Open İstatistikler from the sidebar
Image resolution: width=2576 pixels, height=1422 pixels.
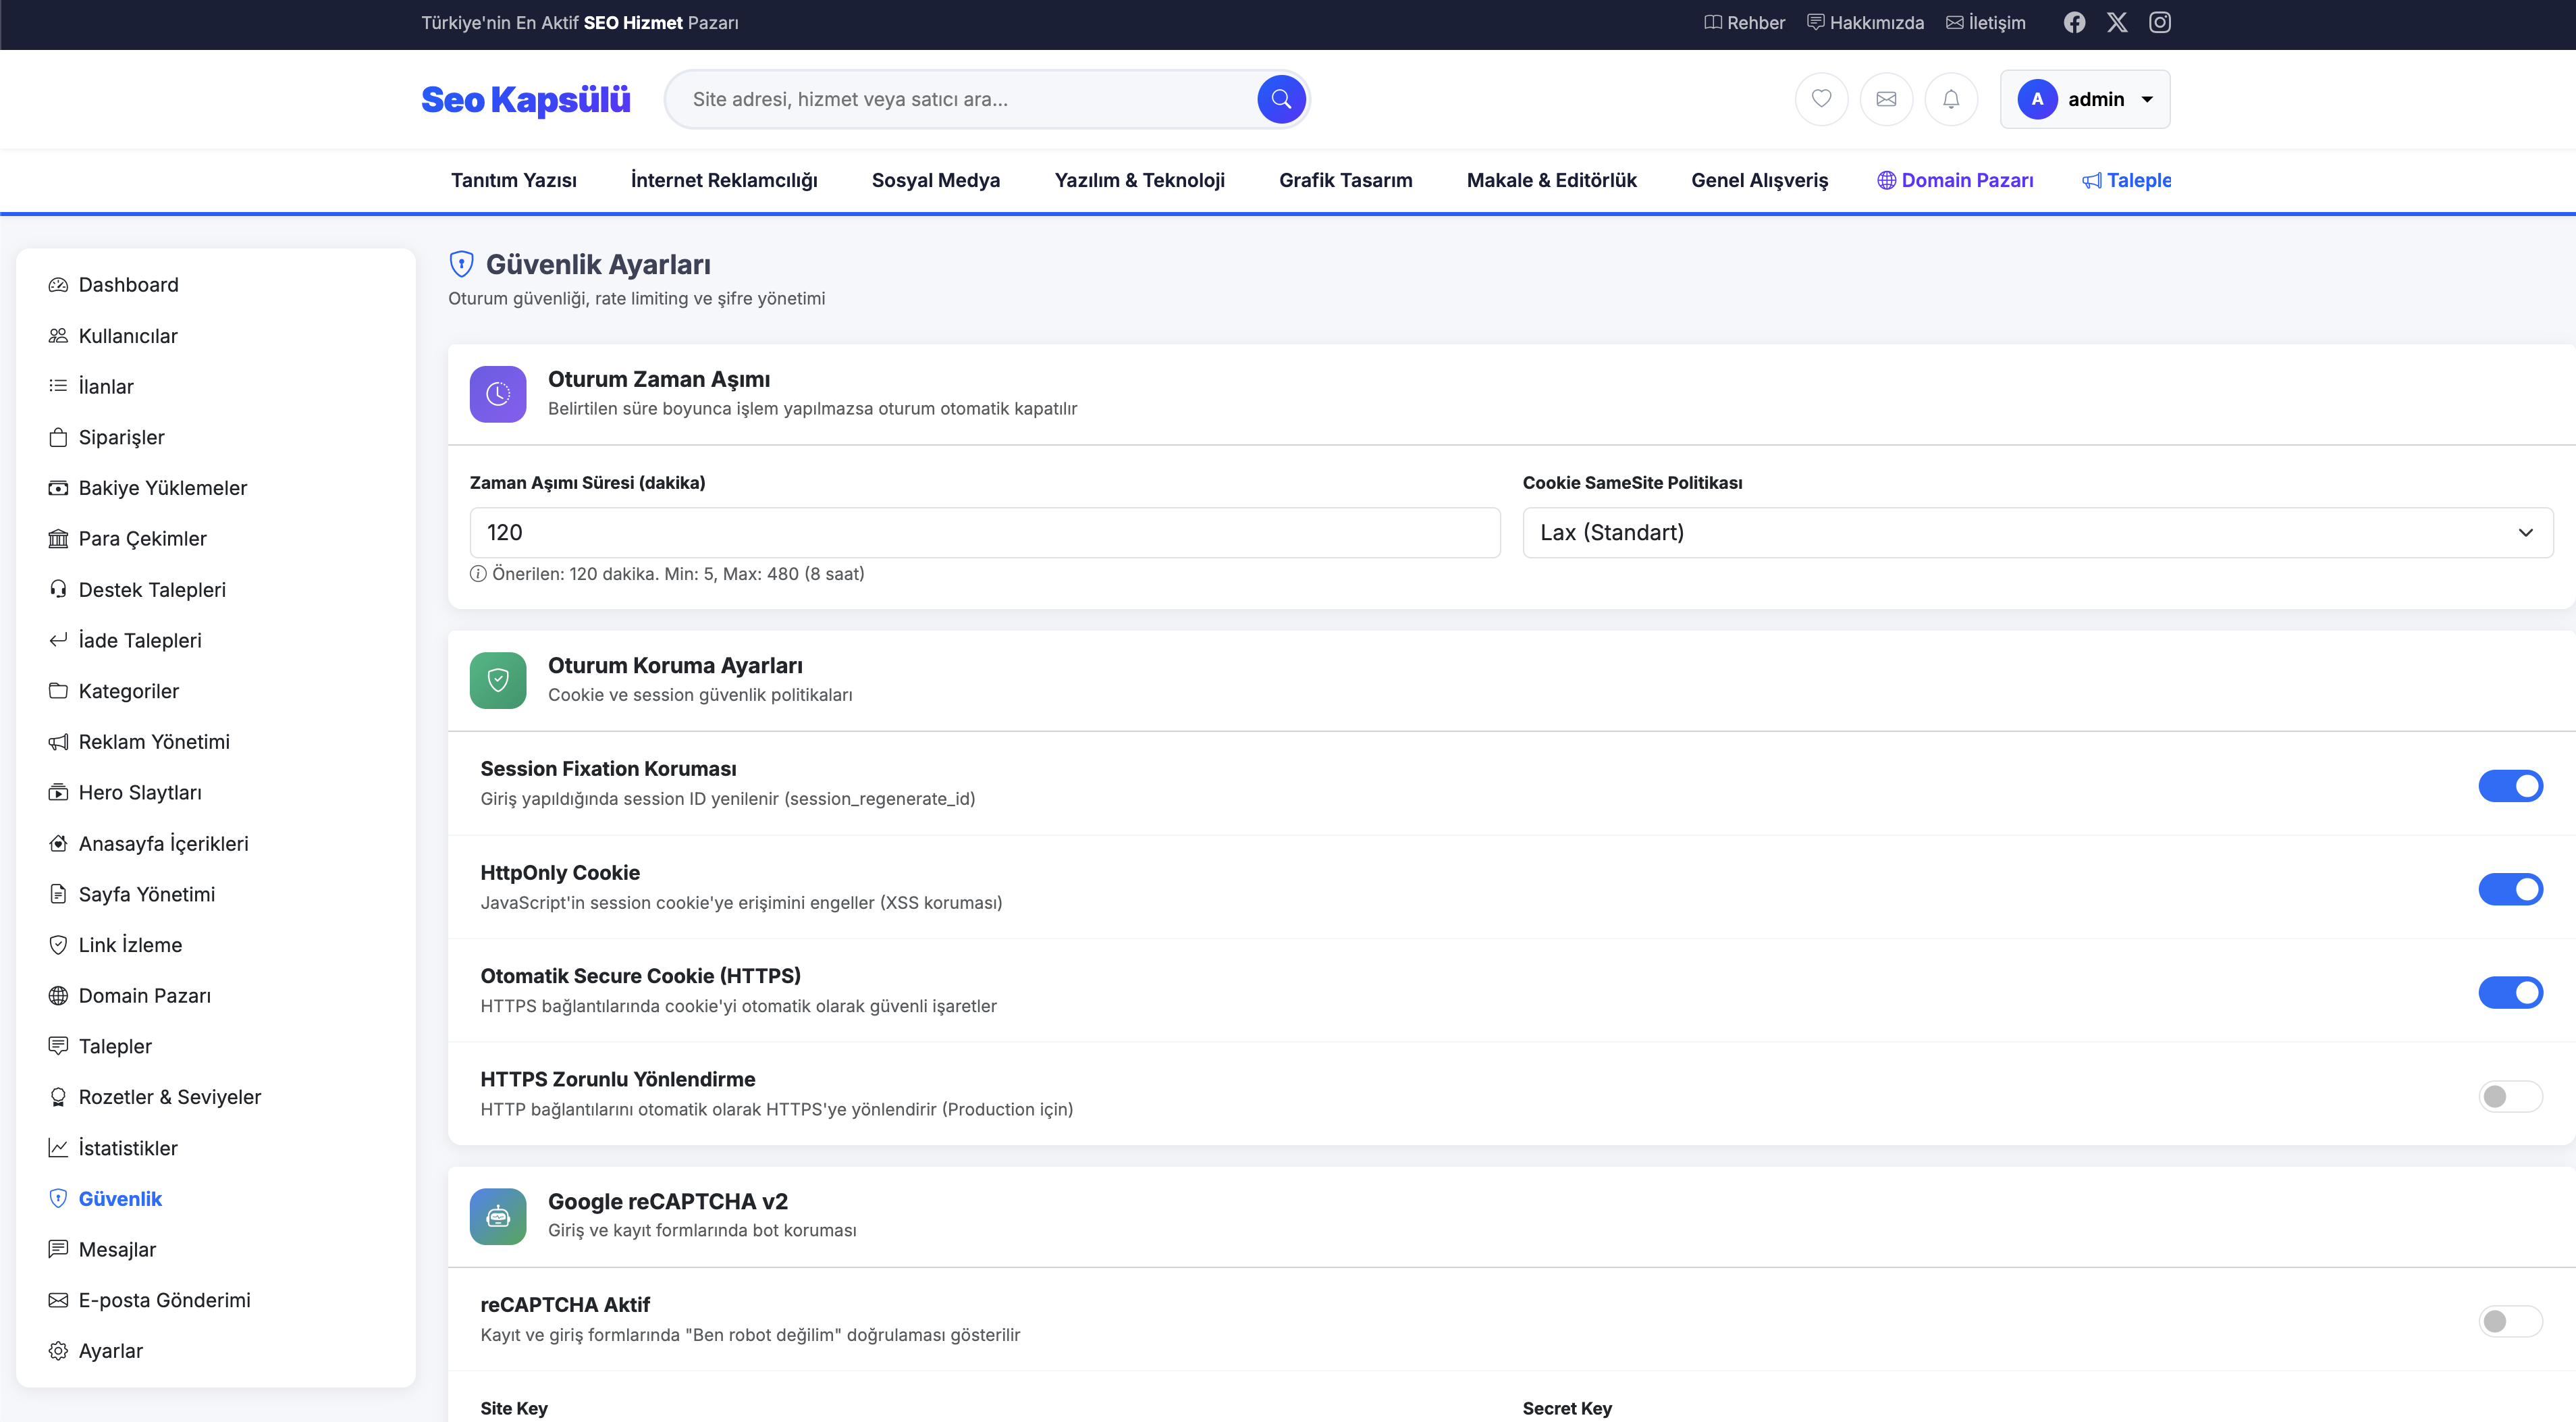coord(128,1148)
